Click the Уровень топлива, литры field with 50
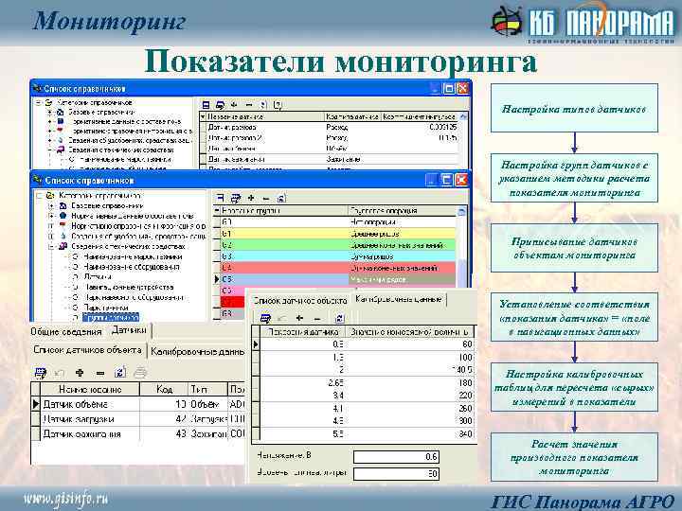 [396, 474]
